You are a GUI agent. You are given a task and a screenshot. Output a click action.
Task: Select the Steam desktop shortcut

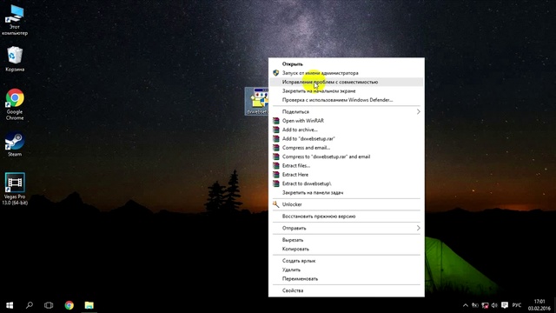pyautogui.click(x=15, y=145)
